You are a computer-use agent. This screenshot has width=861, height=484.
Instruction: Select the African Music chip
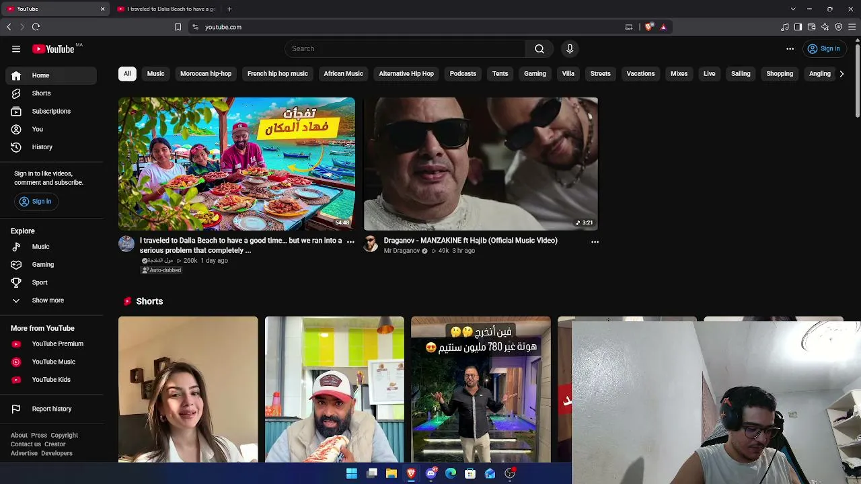(343, 73)
